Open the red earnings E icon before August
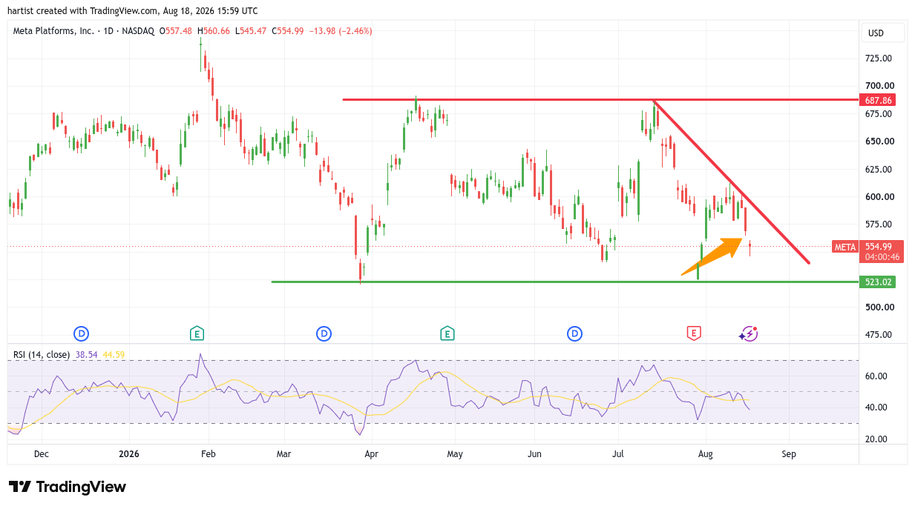Screen dimensions: 915x509 693,334
